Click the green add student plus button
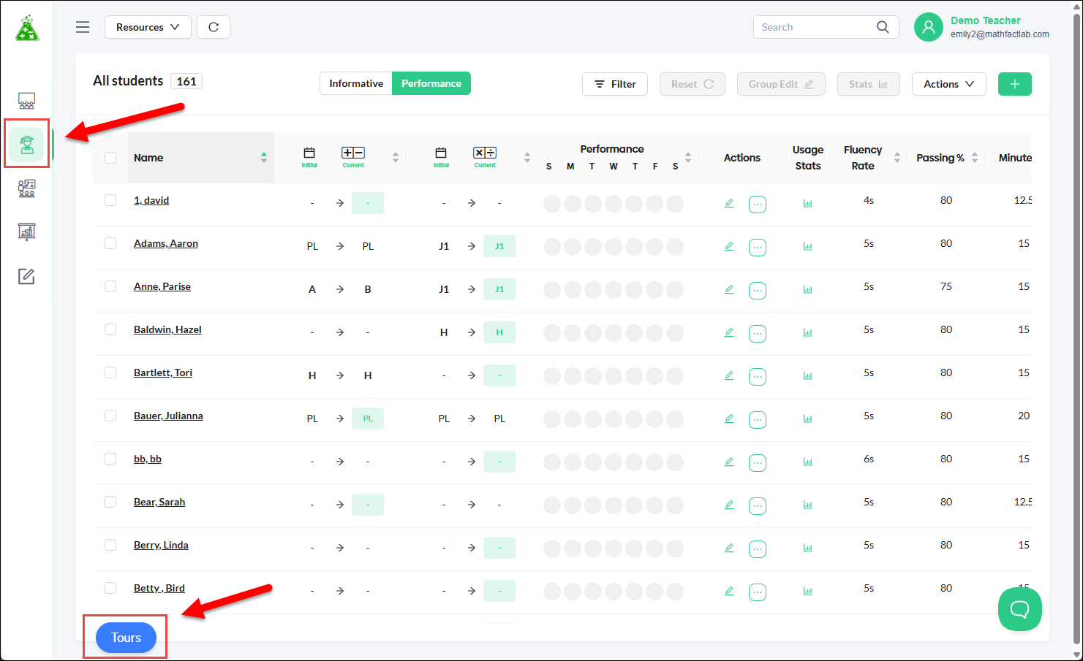 (x=1015, y=84)
